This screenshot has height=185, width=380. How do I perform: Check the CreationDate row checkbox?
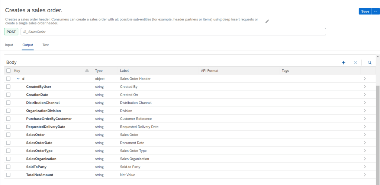(9, 95)
